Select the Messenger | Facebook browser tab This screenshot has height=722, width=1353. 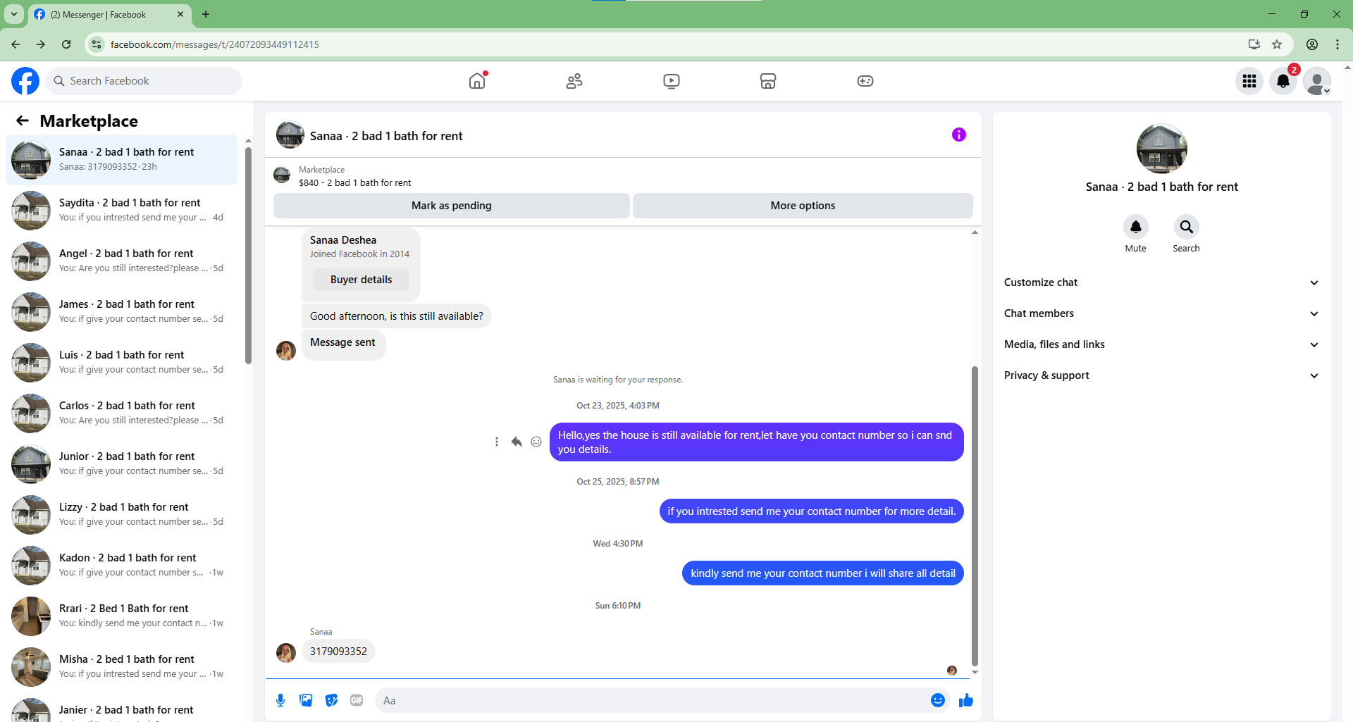click(x=109, y=14)
